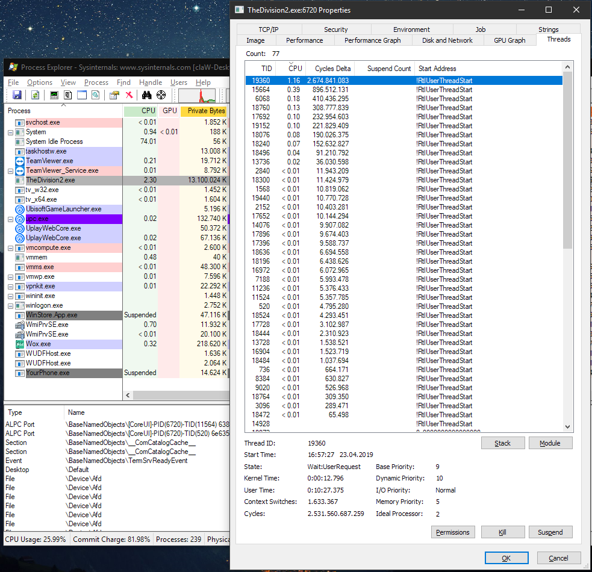Click the red X Kill Process icon
Viewport: 592px width, 572px height.
tap(129, 95)
